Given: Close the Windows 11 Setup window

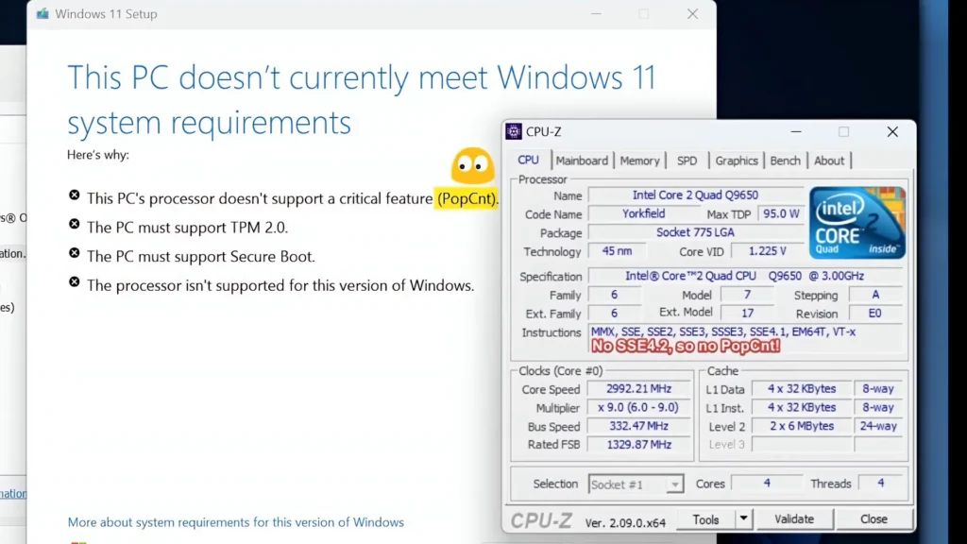Looking at the screenshot, I should [x=692, y=13].
